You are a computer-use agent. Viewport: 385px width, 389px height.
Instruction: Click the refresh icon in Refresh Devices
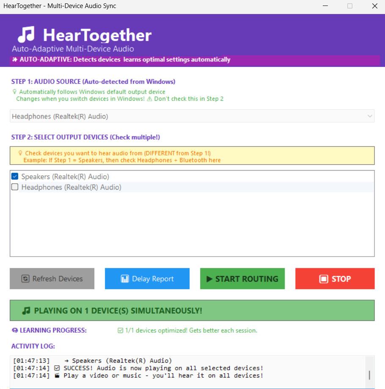pyautogui.click(x=25, y=279)
